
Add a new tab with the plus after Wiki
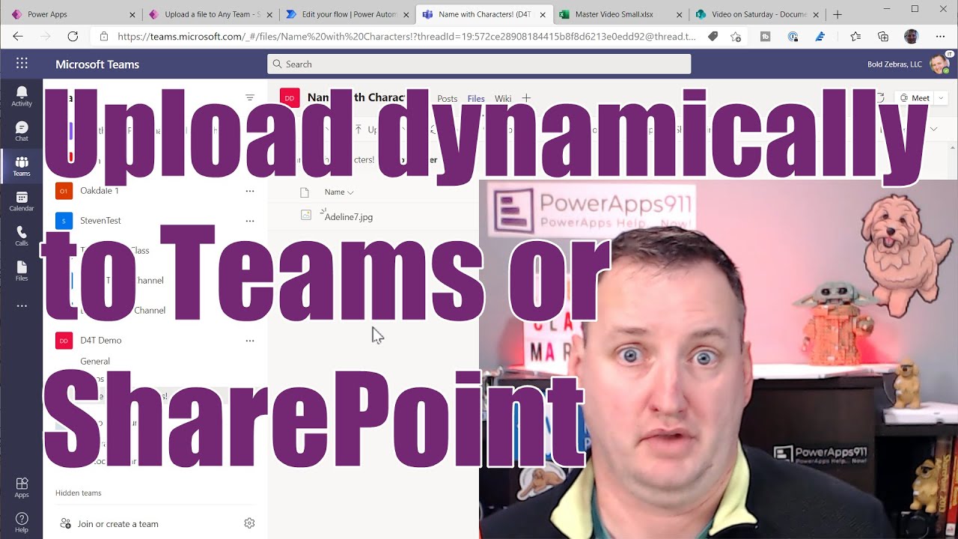point(526,98)
